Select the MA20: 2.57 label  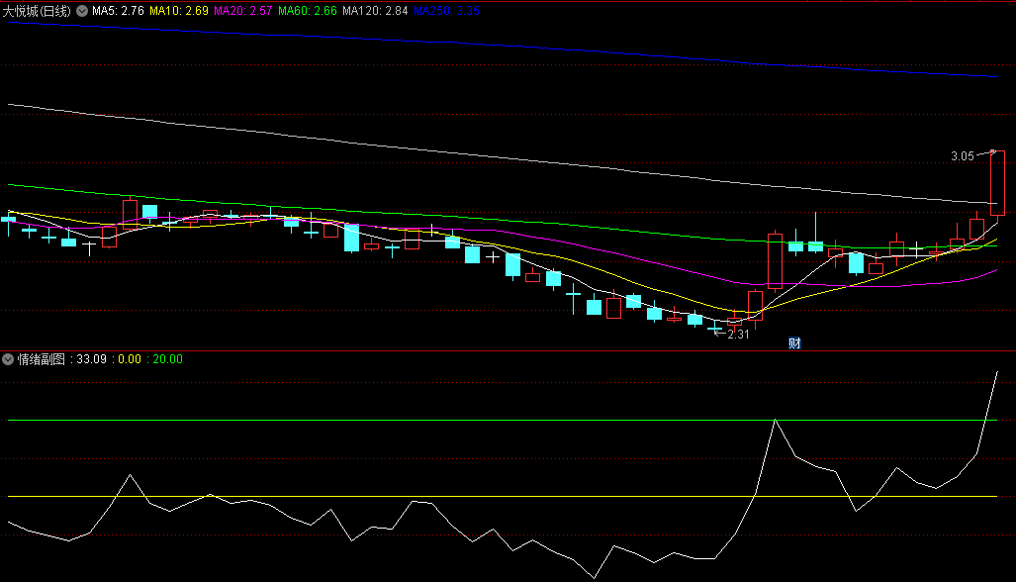pyautogui.click(x=243, y=11)
